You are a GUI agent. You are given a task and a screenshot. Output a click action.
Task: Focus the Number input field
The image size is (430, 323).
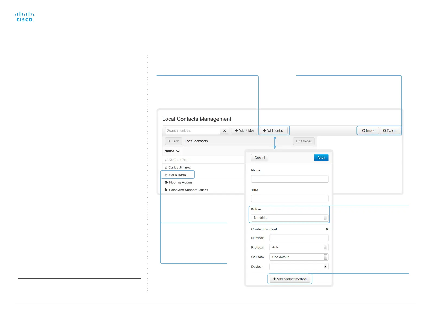[x=299, y=238]
